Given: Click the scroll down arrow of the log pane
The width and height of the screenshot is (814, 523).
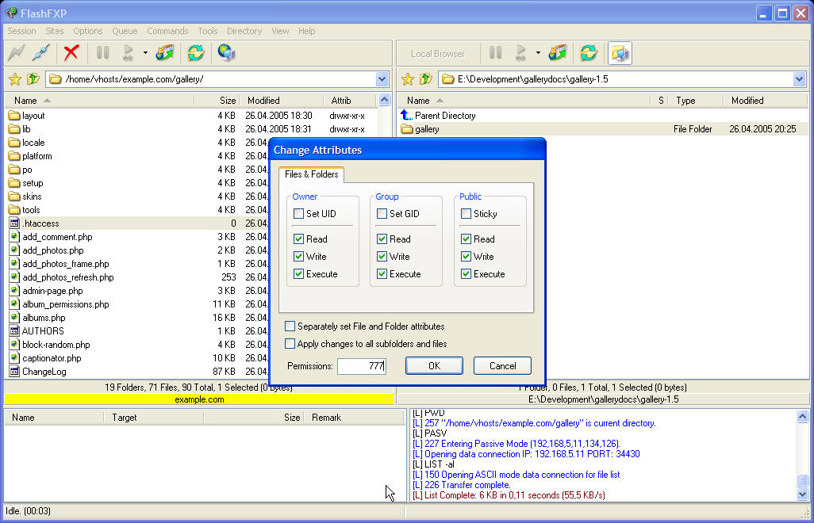Looking at the screenshot, I should [802, 494].
